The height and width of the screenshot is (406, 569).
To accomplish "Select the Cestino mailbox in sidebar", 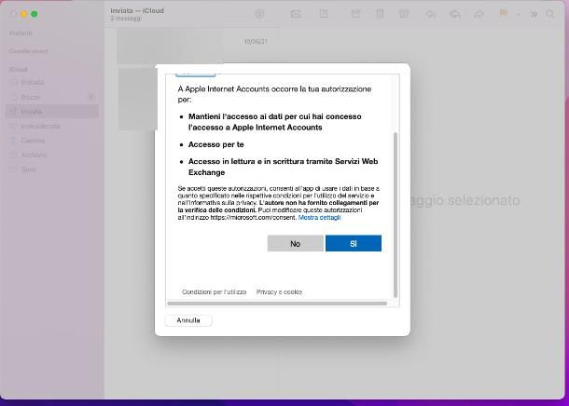I will click(52, 141).
